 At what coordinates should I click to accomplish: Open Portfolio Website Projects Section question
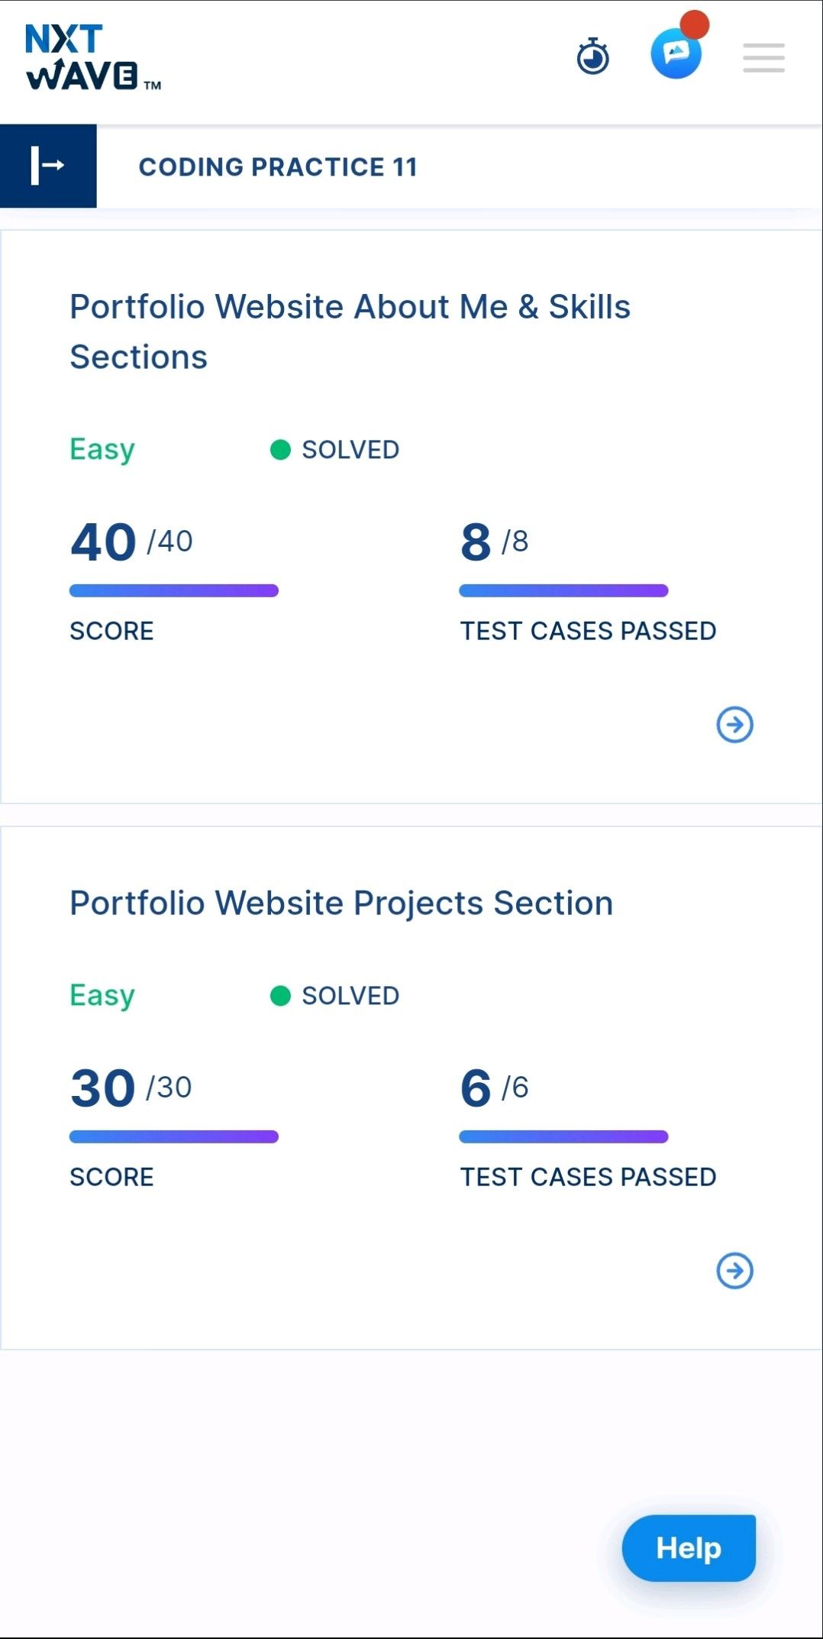[341, 903]
